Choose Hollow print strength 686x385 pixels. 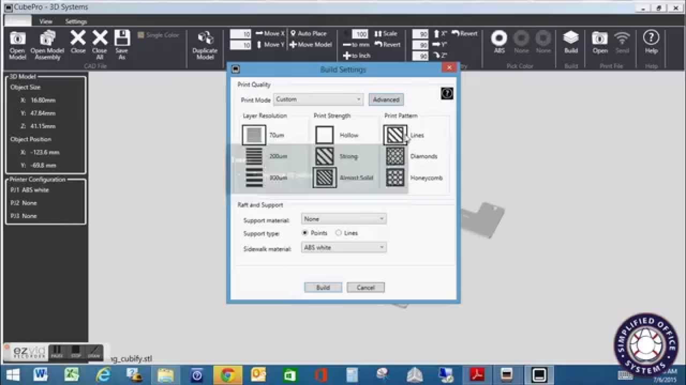tap(324, 135)
